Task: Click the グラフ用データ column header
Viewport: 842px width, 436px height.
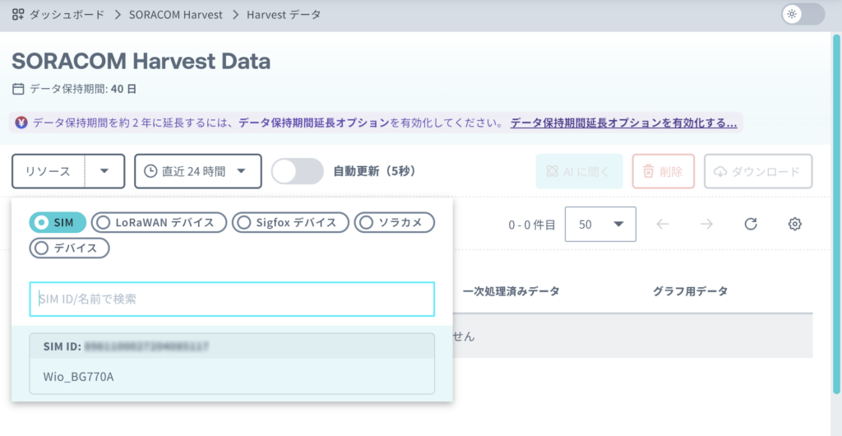Action: click(x=690, y=291)
